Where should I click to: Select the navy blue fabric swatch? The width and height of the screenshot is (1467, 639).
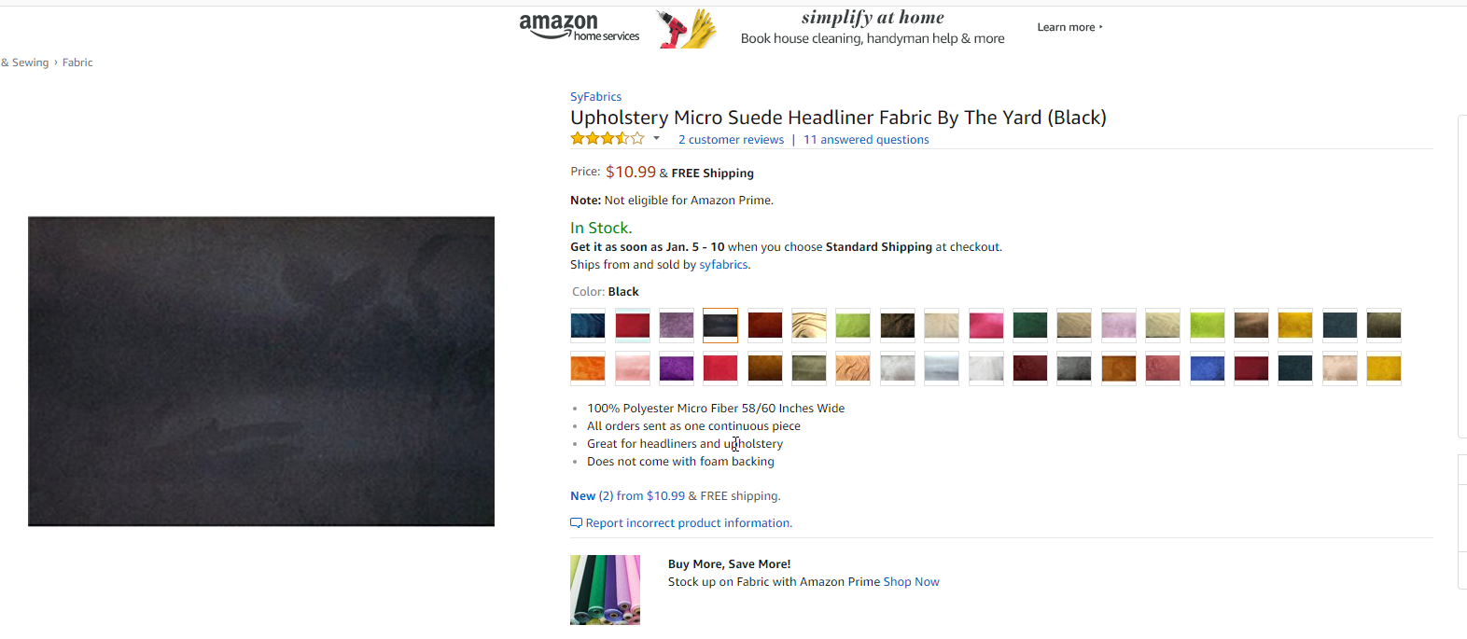588,326
